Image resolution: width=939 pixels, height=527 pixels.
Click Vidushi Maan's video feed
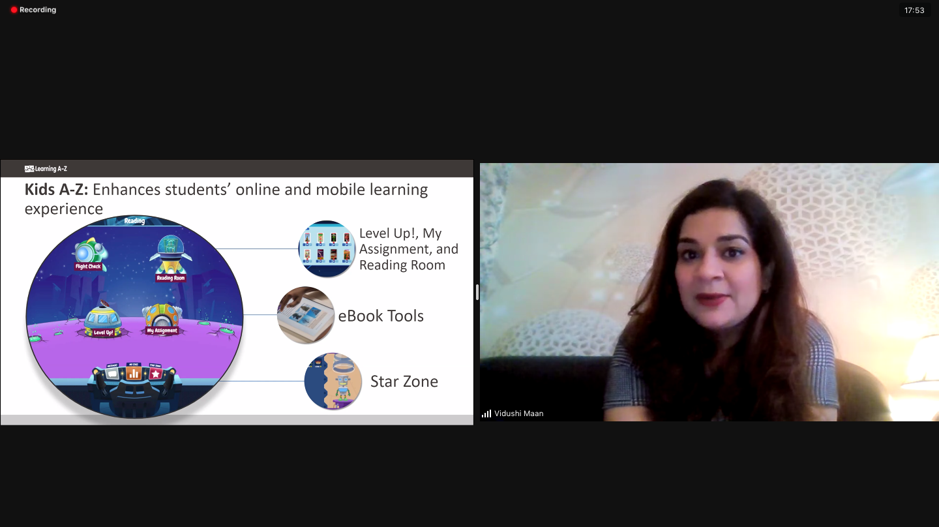(x=709, y=292)
